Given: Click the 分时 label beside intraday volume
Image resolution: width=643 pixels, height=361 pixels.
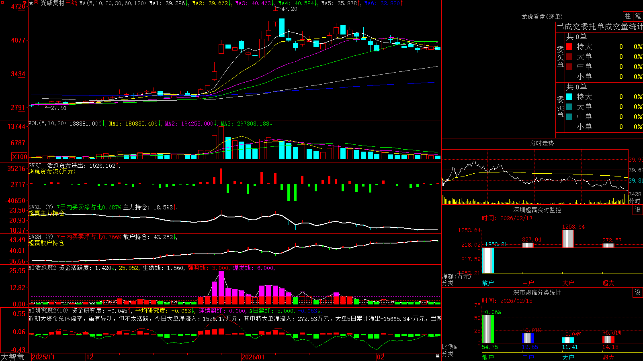Looking at the screenshot, I should point(635,201).
